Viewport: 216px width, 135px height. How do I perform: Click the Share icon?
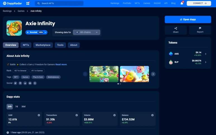176,29
